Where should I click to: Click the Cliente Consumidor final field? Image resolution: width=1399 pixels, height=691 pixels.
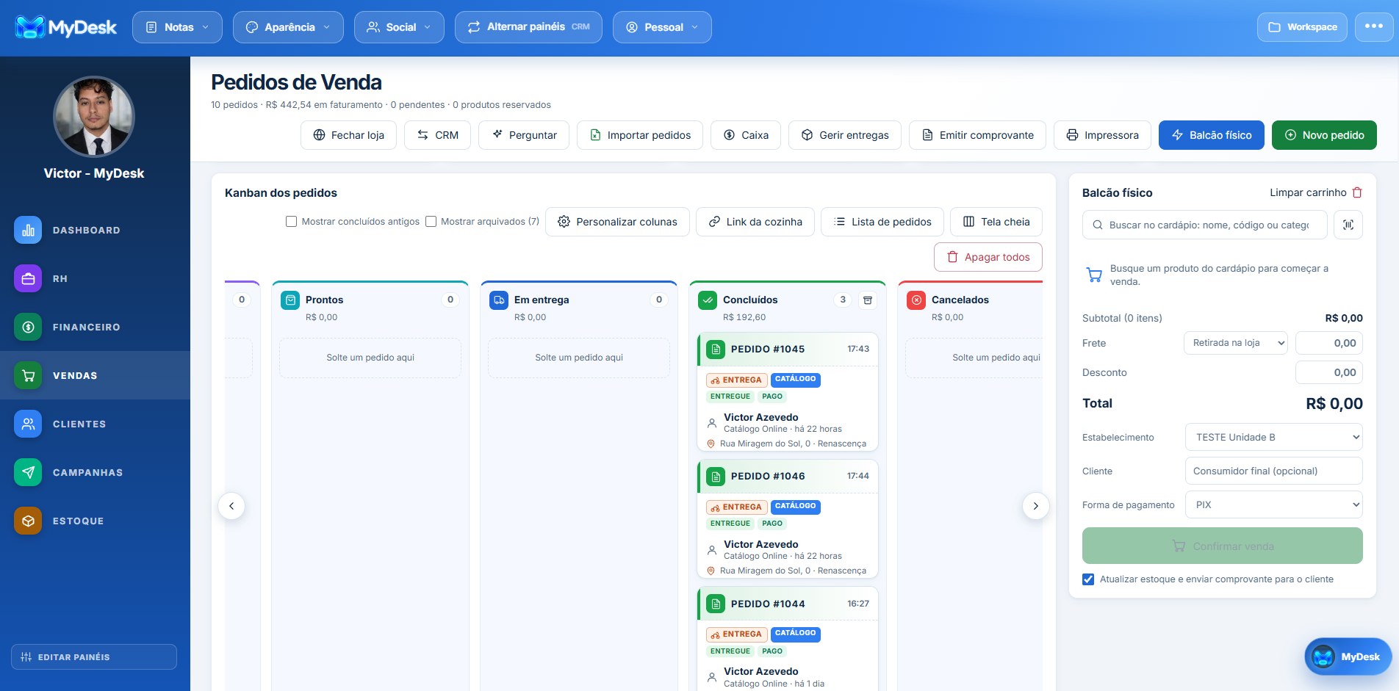[1274, 471]
